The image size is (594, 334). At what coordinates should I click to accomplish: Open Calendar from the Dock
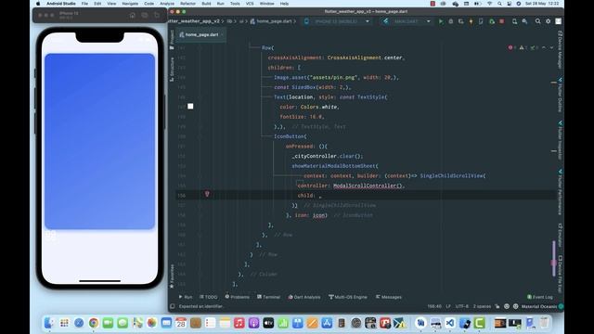coord(181,323)
